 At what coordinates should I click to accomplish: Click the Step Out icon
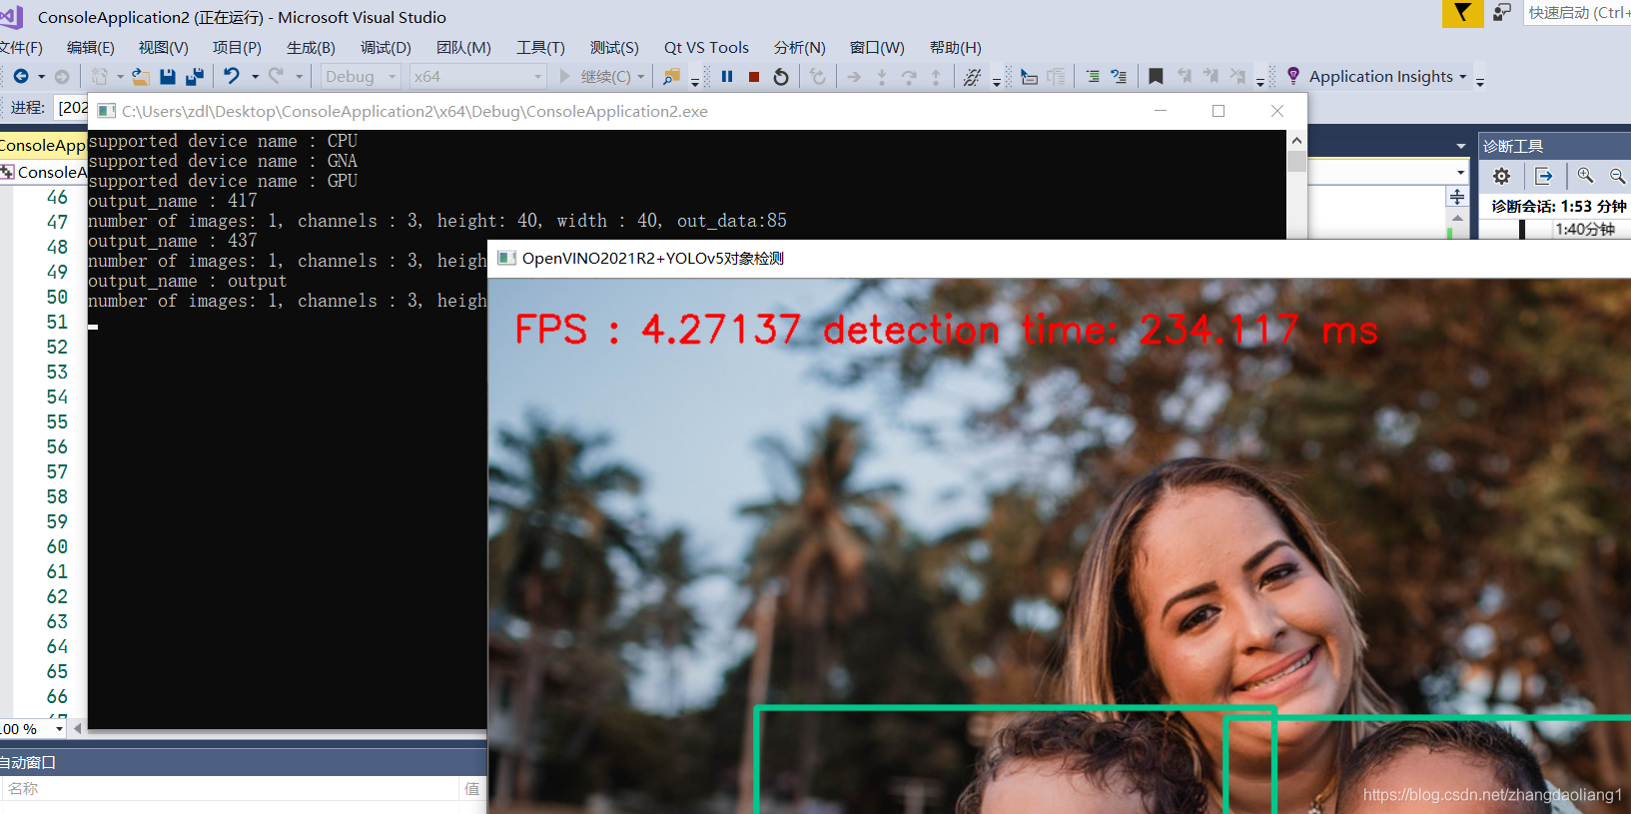click(936, 76)
